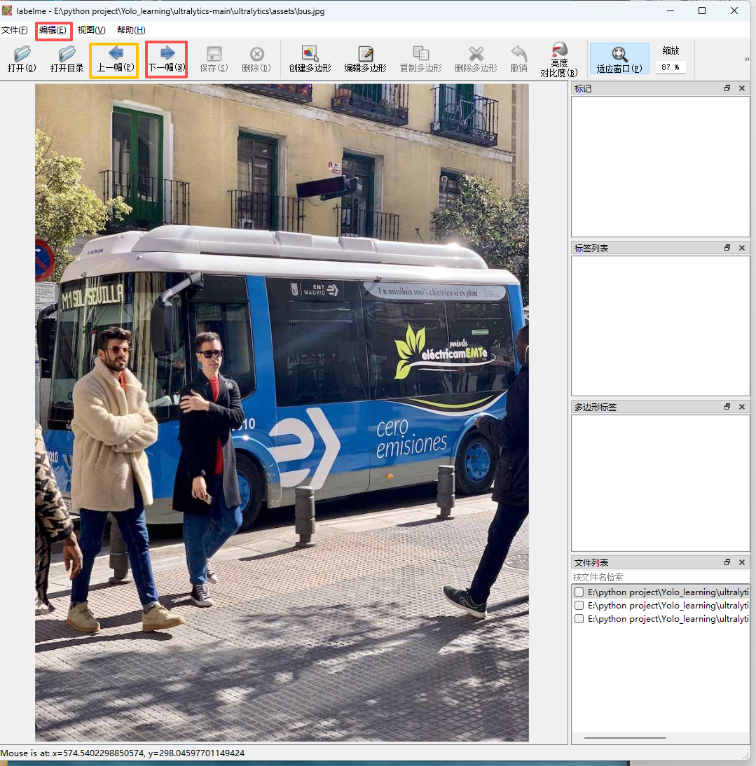Maximize the labelme window
The width and height of the screenshot is (756, 766).
[702, 11]
